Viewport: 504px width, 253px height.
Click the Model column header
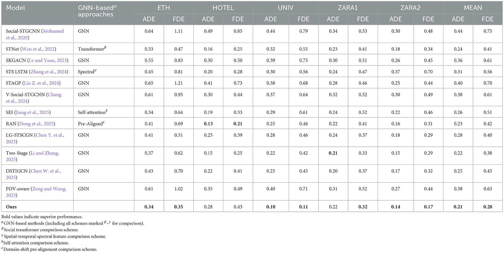pos(16,8)
